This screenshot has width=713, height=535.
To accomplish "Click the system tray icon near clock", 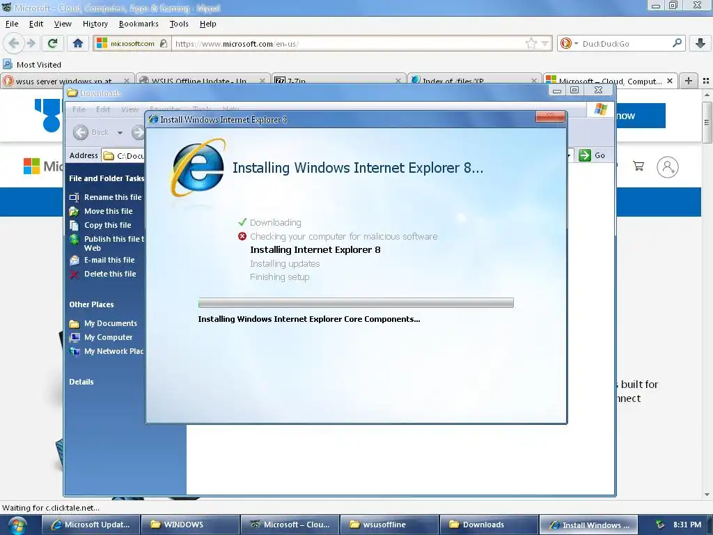I will (x=660, y=525).
